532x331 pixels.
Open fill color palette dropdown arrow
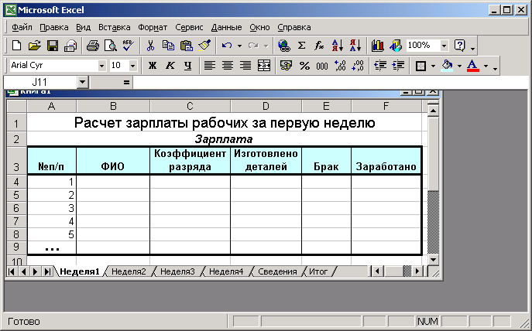click(x=459, y=66)
